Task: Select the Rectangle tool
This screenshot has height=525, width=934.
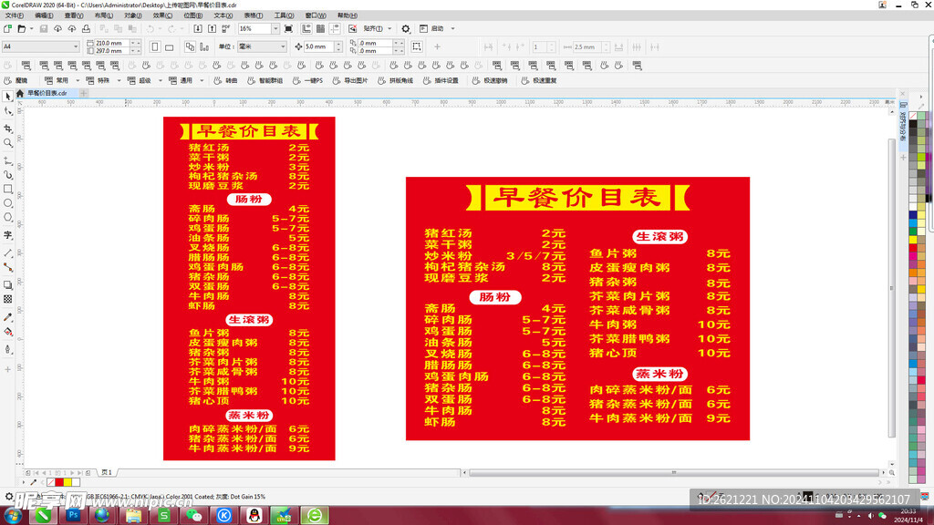Action: coord(8,189)
